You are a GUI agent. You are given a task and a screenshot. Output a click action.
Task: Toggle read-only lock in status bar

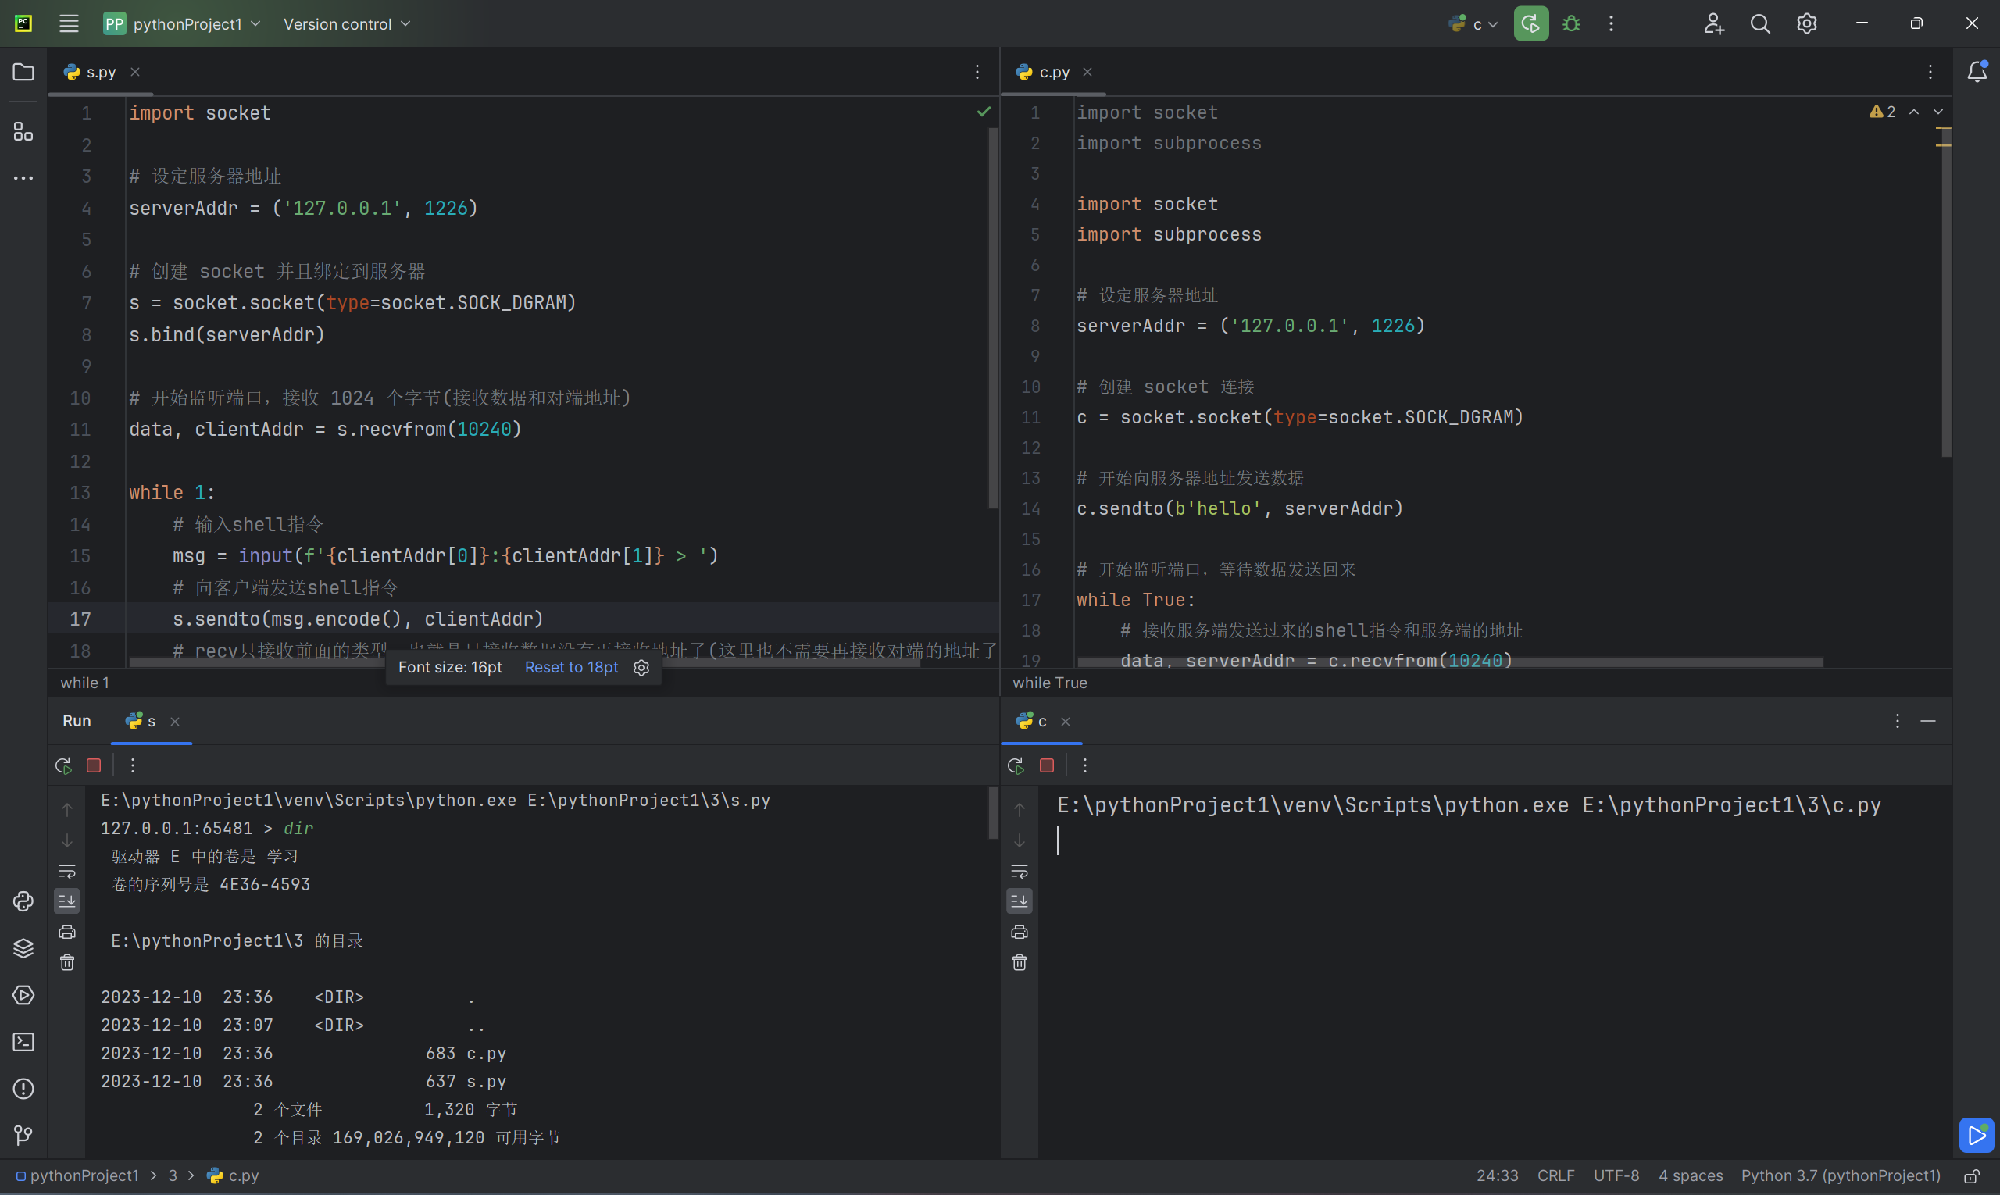1972,1176
